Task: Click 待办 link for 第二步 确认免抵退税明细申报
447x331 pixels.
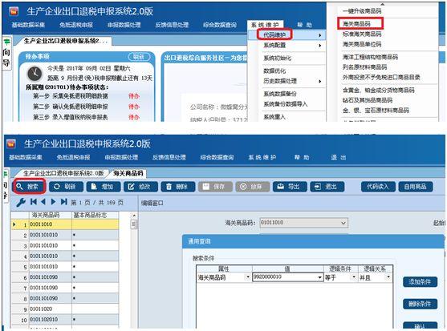Action: 134,107
